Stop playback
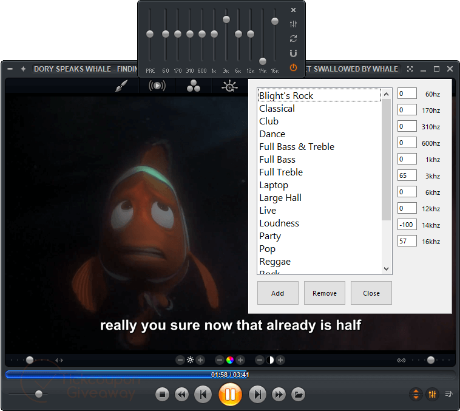This screenshot has width=460, height=411. click(x=162, y=394)
